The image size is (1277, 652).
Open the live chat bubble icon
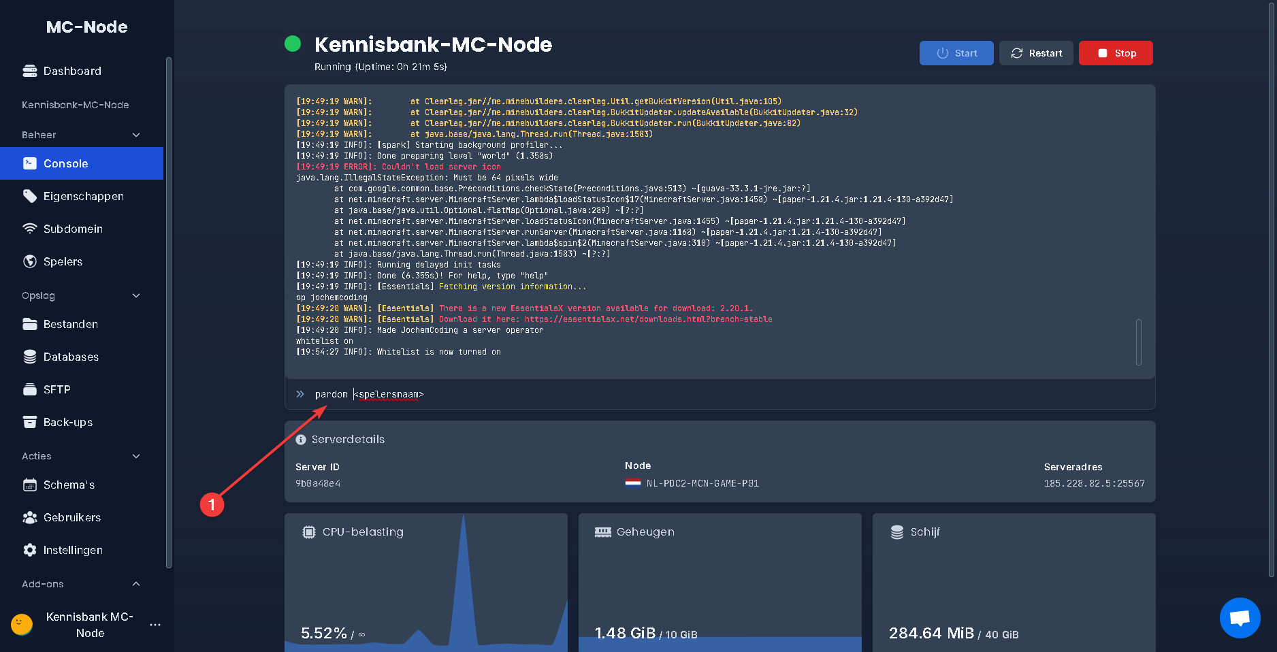(1240, 618)
